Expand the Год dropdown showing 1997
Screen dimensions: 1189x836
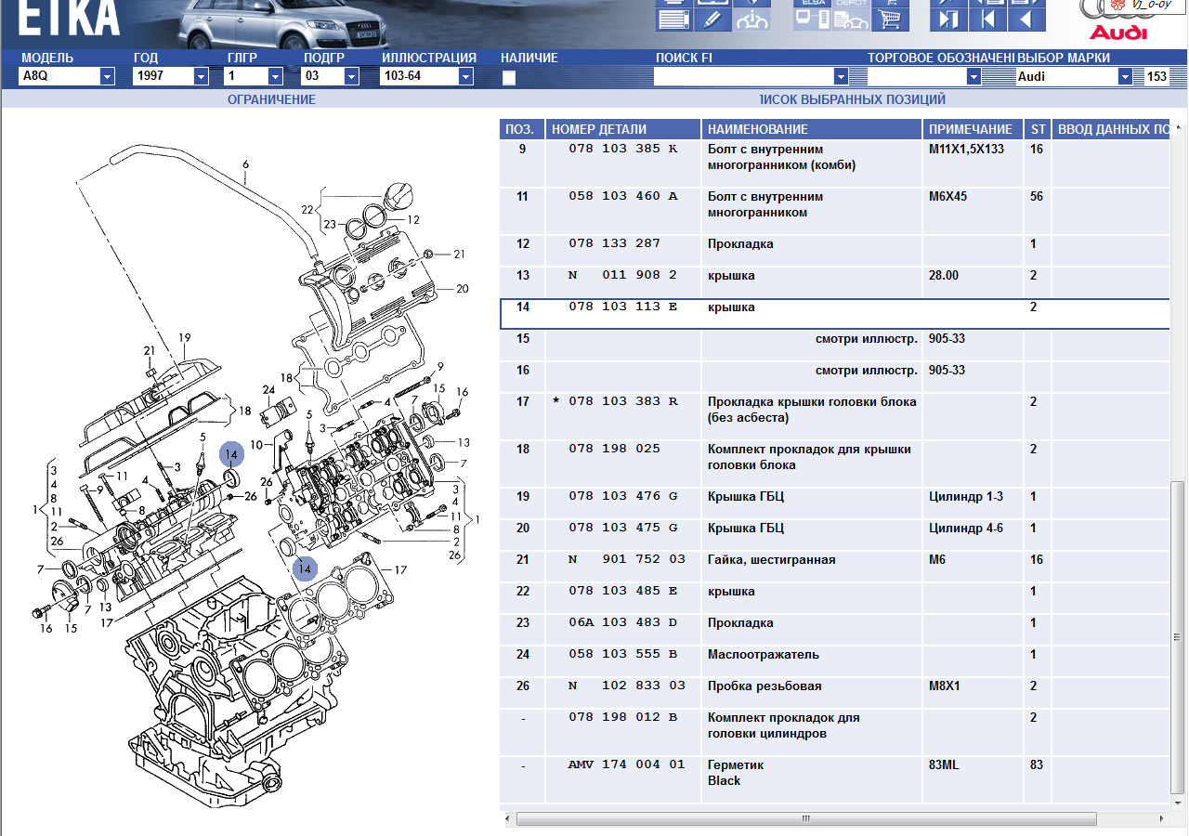click(x=200, y=76)
